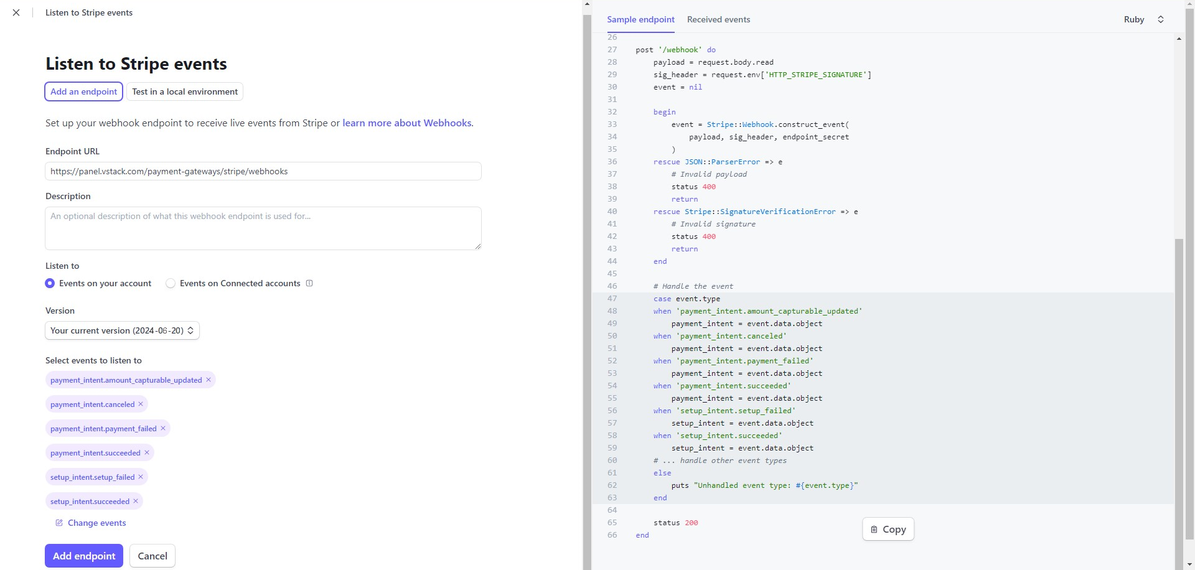Screen dimensions: 1195x570
Task: Click the rescue JSON::ParserError line
Action: click(718, 162)
